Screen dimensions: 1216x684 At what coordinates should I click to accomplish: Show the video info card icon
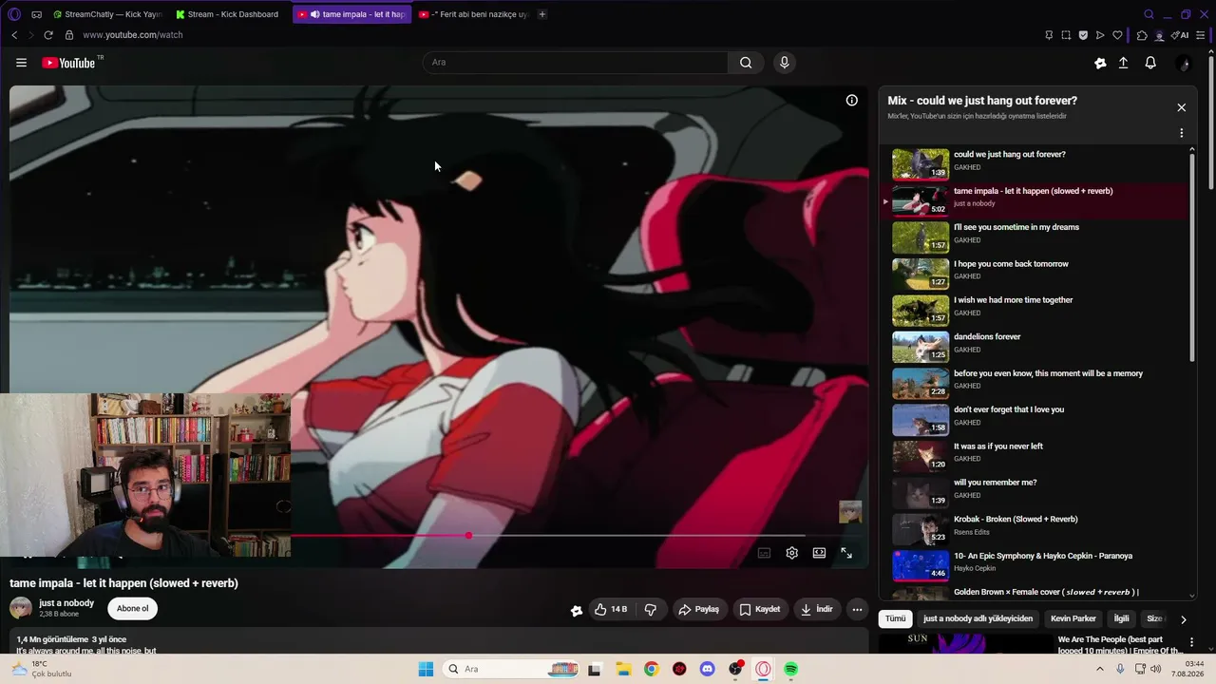(x=852, y=100)
